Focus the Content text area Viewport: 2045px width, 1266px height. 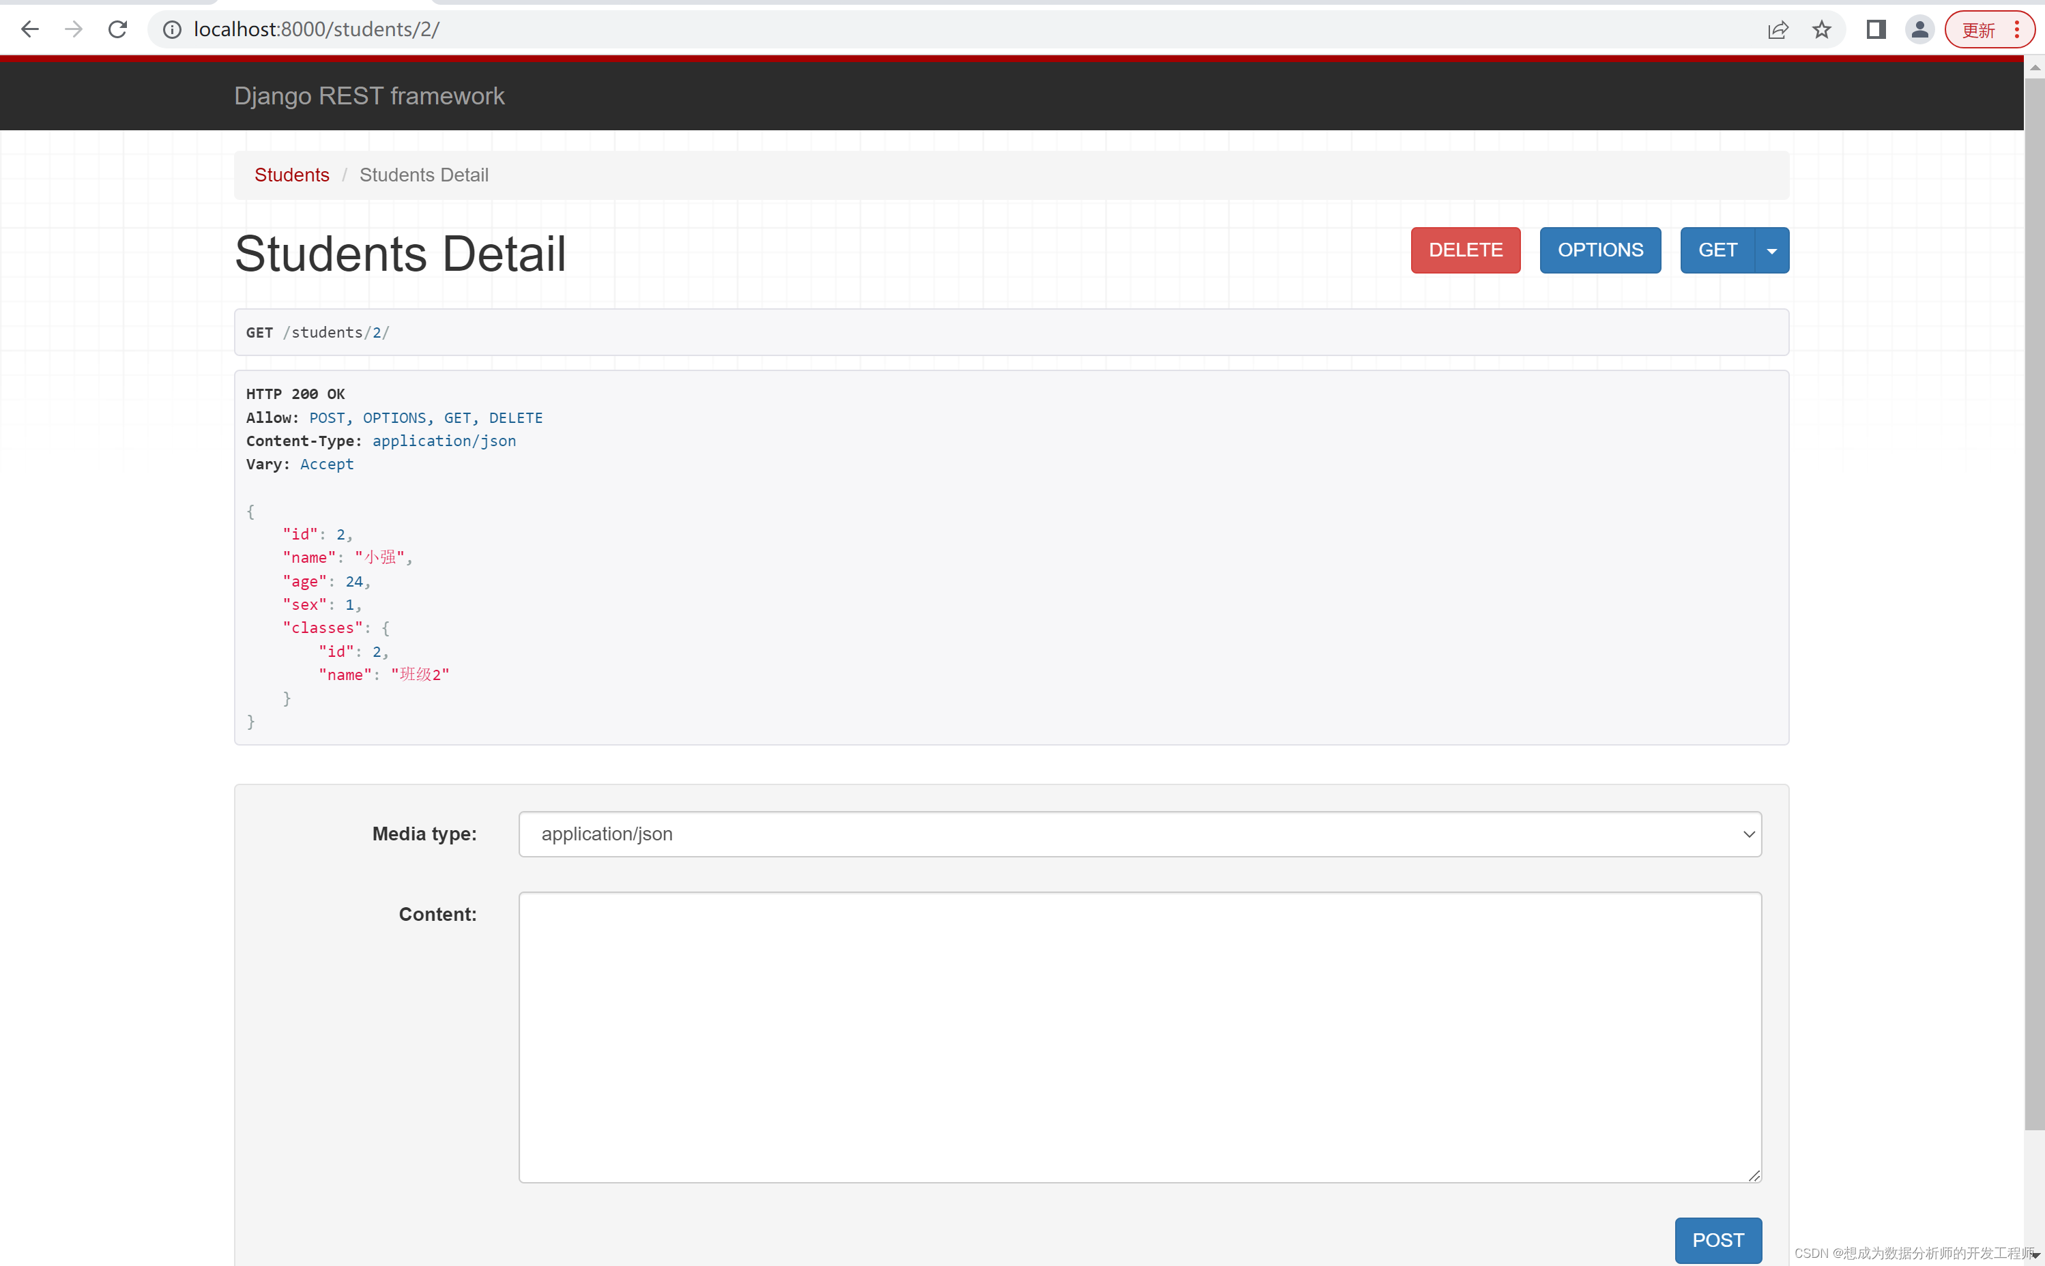coord(1140,1037)
